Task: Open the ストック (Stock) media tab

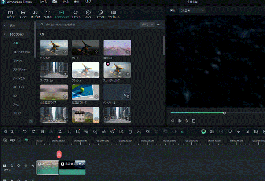Action: coord(23,14)
